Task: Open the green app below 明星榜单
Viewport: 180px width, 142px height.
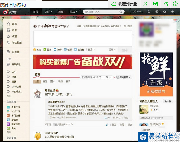Action: pos(11,128)
